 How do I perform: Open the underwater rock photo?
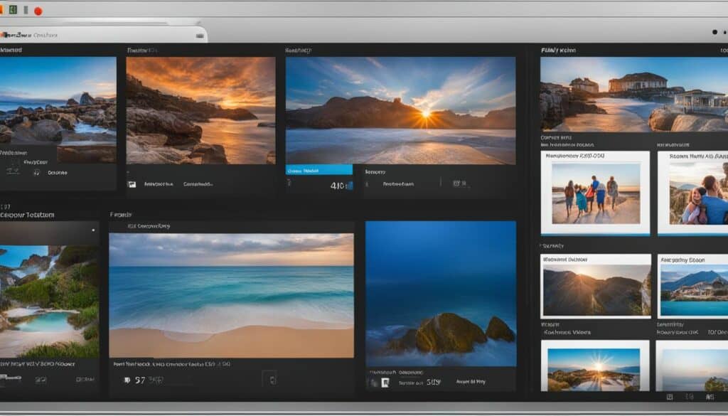440,293
